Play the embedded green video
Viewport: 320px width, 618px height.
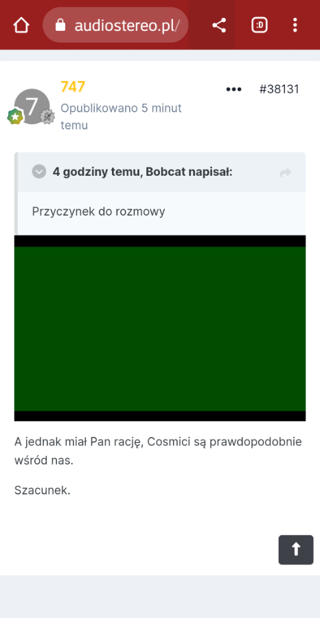pyautogui.click(x=160, y=328)
